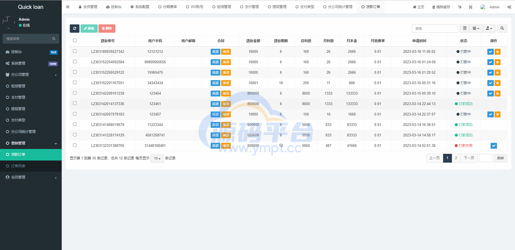The image size is (515, 250).
Task: Open 英语 contract for order L2303180835027342
Action: pyautogui.click(x=216, y=52)
